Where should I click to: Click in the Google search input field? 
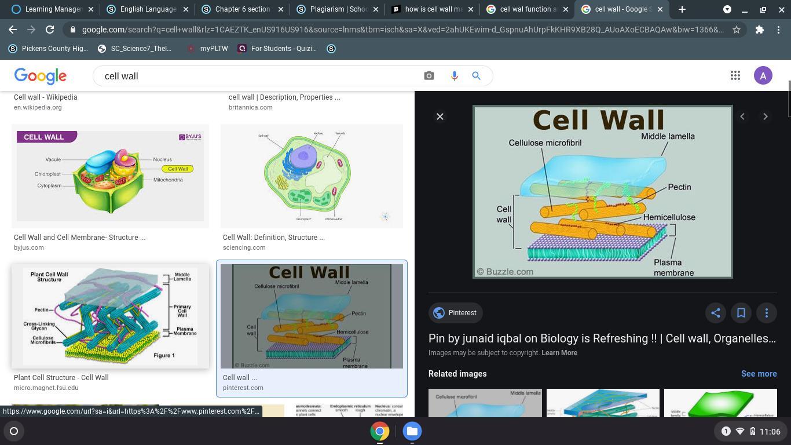click(x=255, y=76)
